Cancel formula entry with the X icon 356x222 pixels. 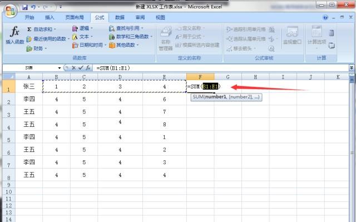[x=73, y=68]
